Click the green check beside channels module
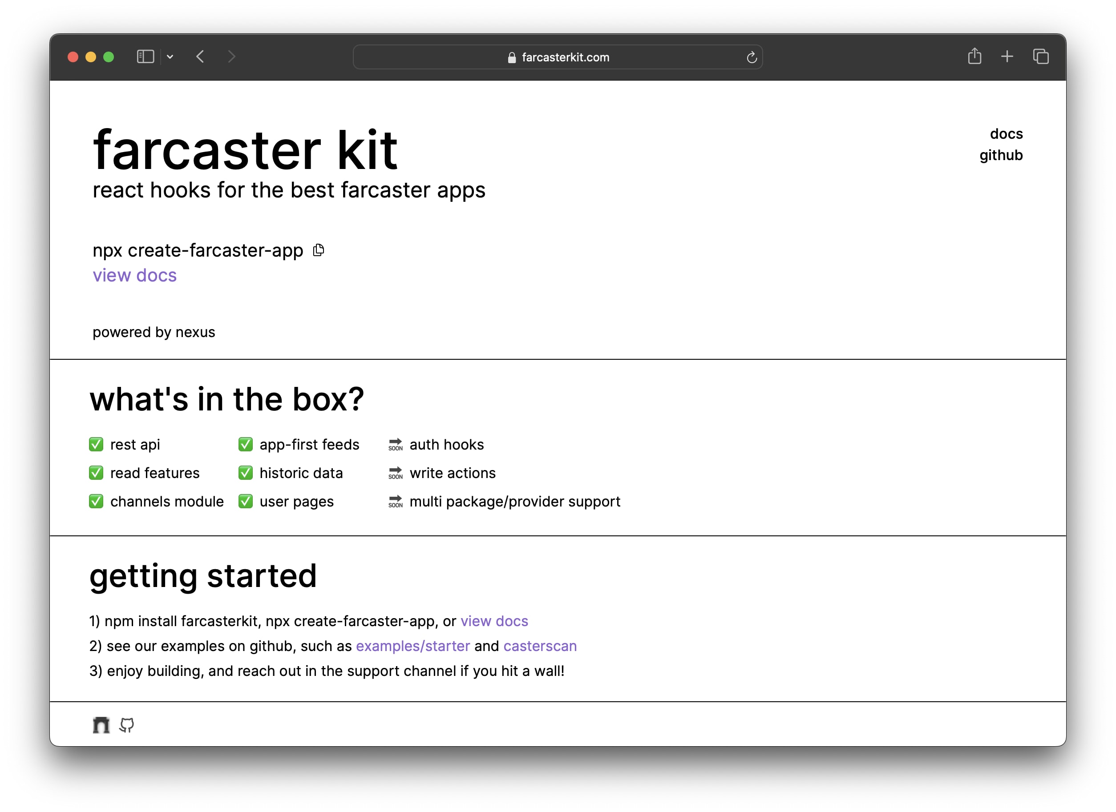The image size is (1116, 812). point(97,502)
